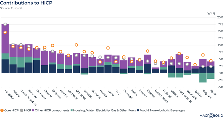
Task: Select Belgium's orange Core HICP marker
Action: coord(203,55)
